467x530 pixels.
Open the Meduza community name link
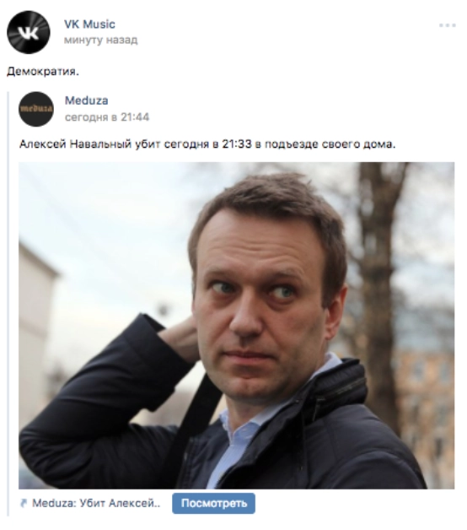pyautogui.click(x=87, y=100)
